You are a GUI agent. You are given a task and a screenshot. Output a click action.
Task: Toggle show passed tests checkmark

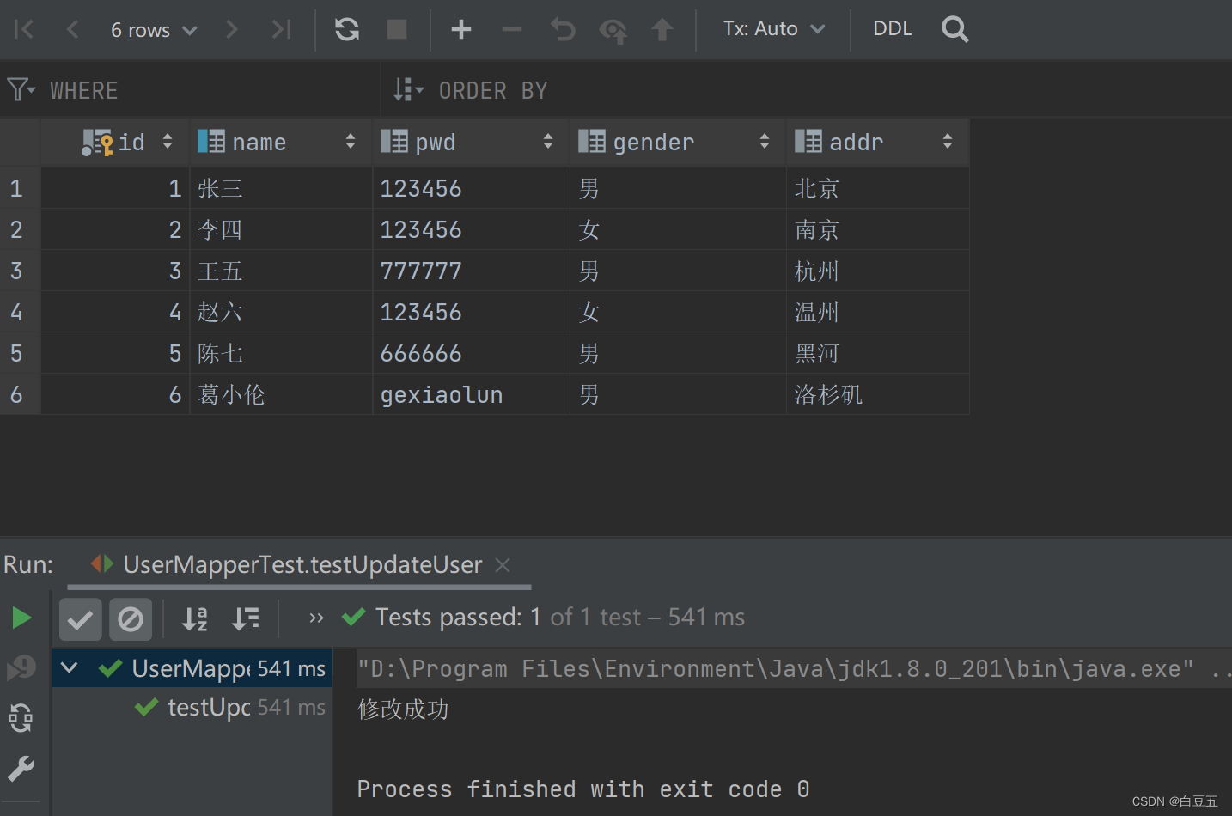(x=80, y=618)
